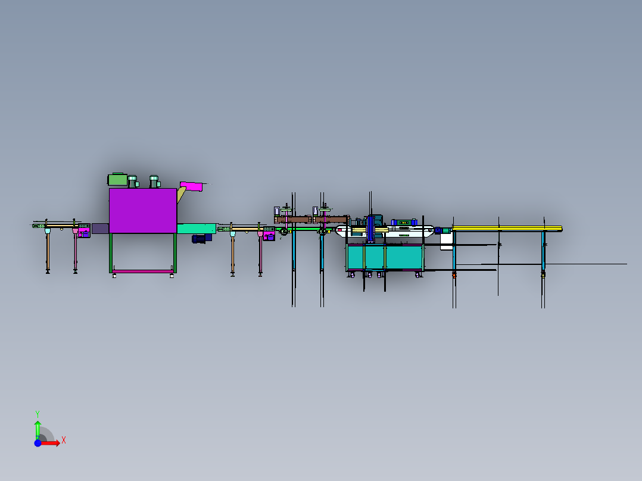Viewport: 642px width, 481px height.
Task: Click the blue Z axis ball of triad
Action: coord(38,443)
